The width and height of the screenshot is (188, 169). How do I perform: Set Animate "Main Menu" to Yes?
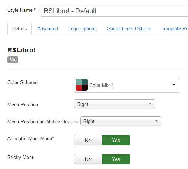(116, 140)
